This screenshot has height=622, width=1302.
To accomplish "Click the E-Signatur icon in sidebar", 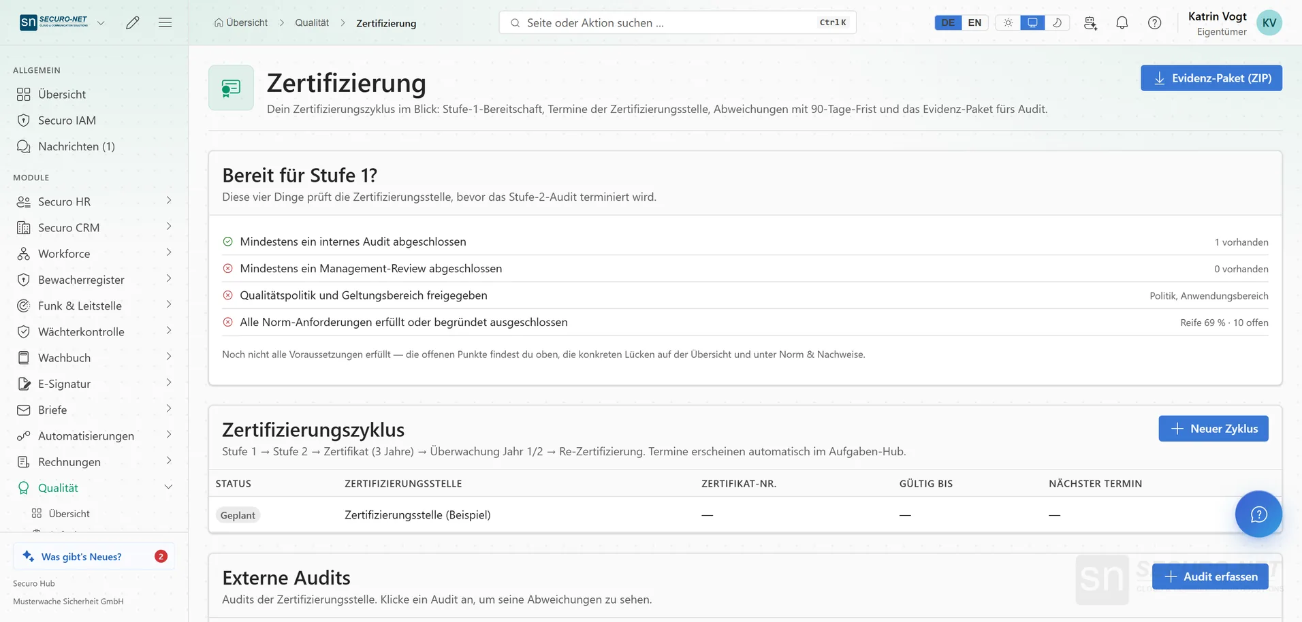I will 24,384.
